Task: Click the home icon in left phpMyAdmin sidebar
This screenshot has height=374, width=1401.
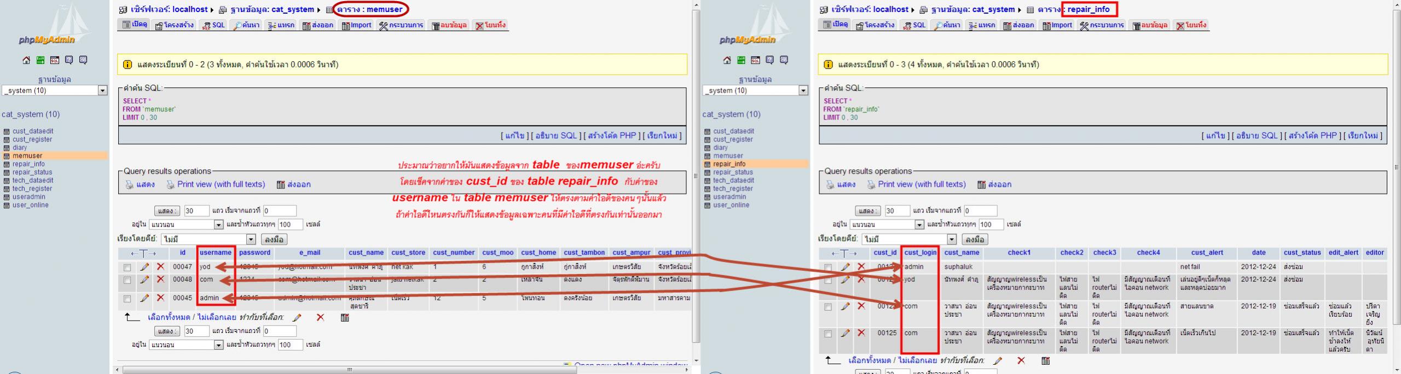Action: tap(26, 60)
